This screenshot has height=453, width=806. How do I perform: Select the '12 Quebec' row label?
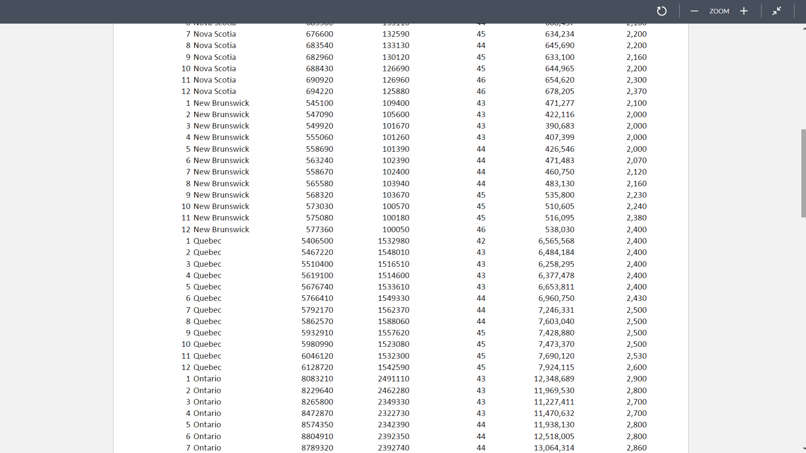point(202,367)
